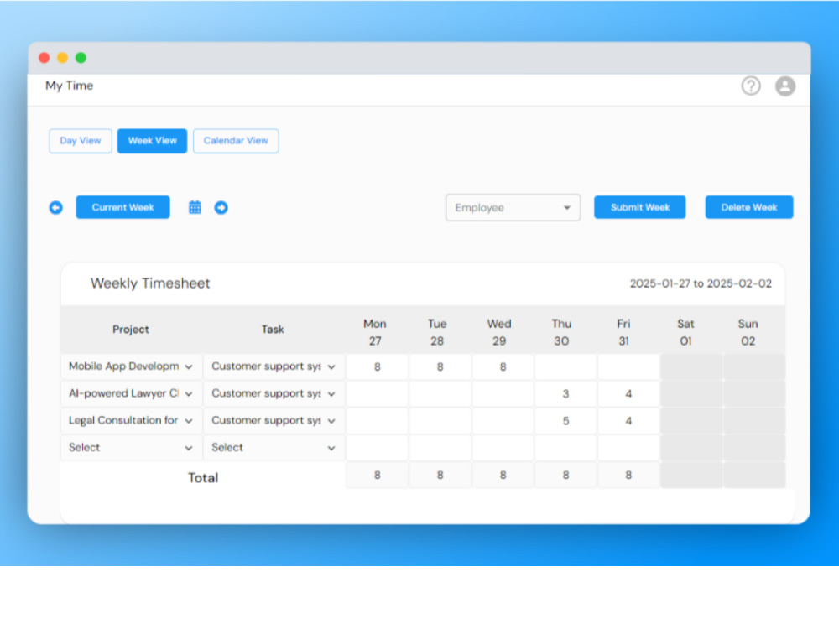Jump to Current Week
Viewport: 839px width, 629px height.
(x=123, y=207)
